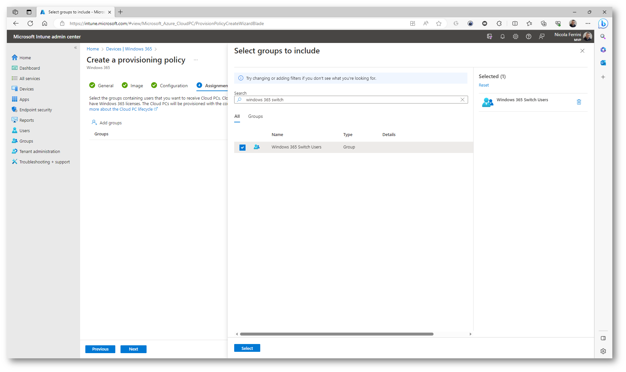Viewport: 626px width, 372px height.
Task: Open Dashboard in the sidebar
Action: coord(30,68)
